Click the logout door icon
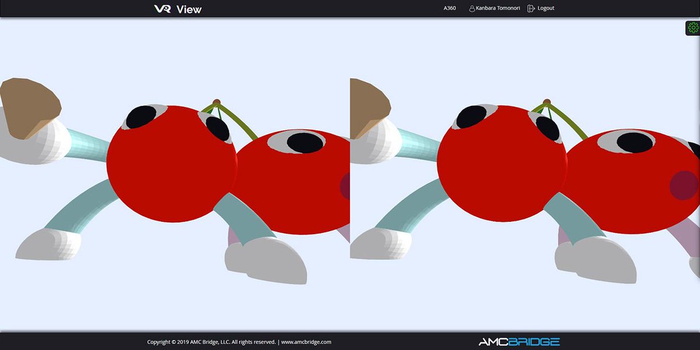Viewport: 700px width, 350px height. point(531,9)
